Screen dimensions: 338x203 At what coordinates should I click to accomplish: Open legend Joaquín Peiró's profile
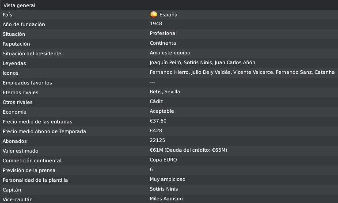pyautogui.click(x=165, y=62)
